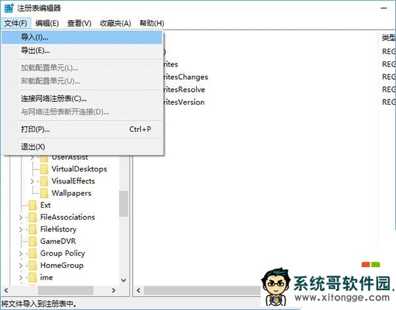Expand the UserAssist tree node

point(32,158)
